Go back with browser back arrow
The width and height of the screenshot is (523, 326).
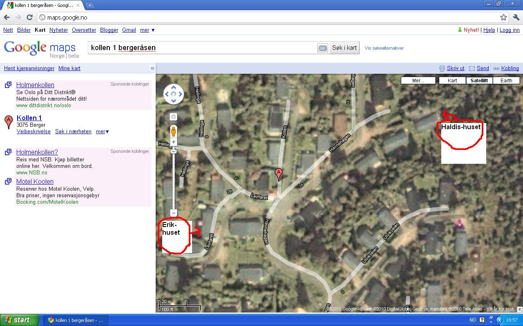[x=7, y=18]
